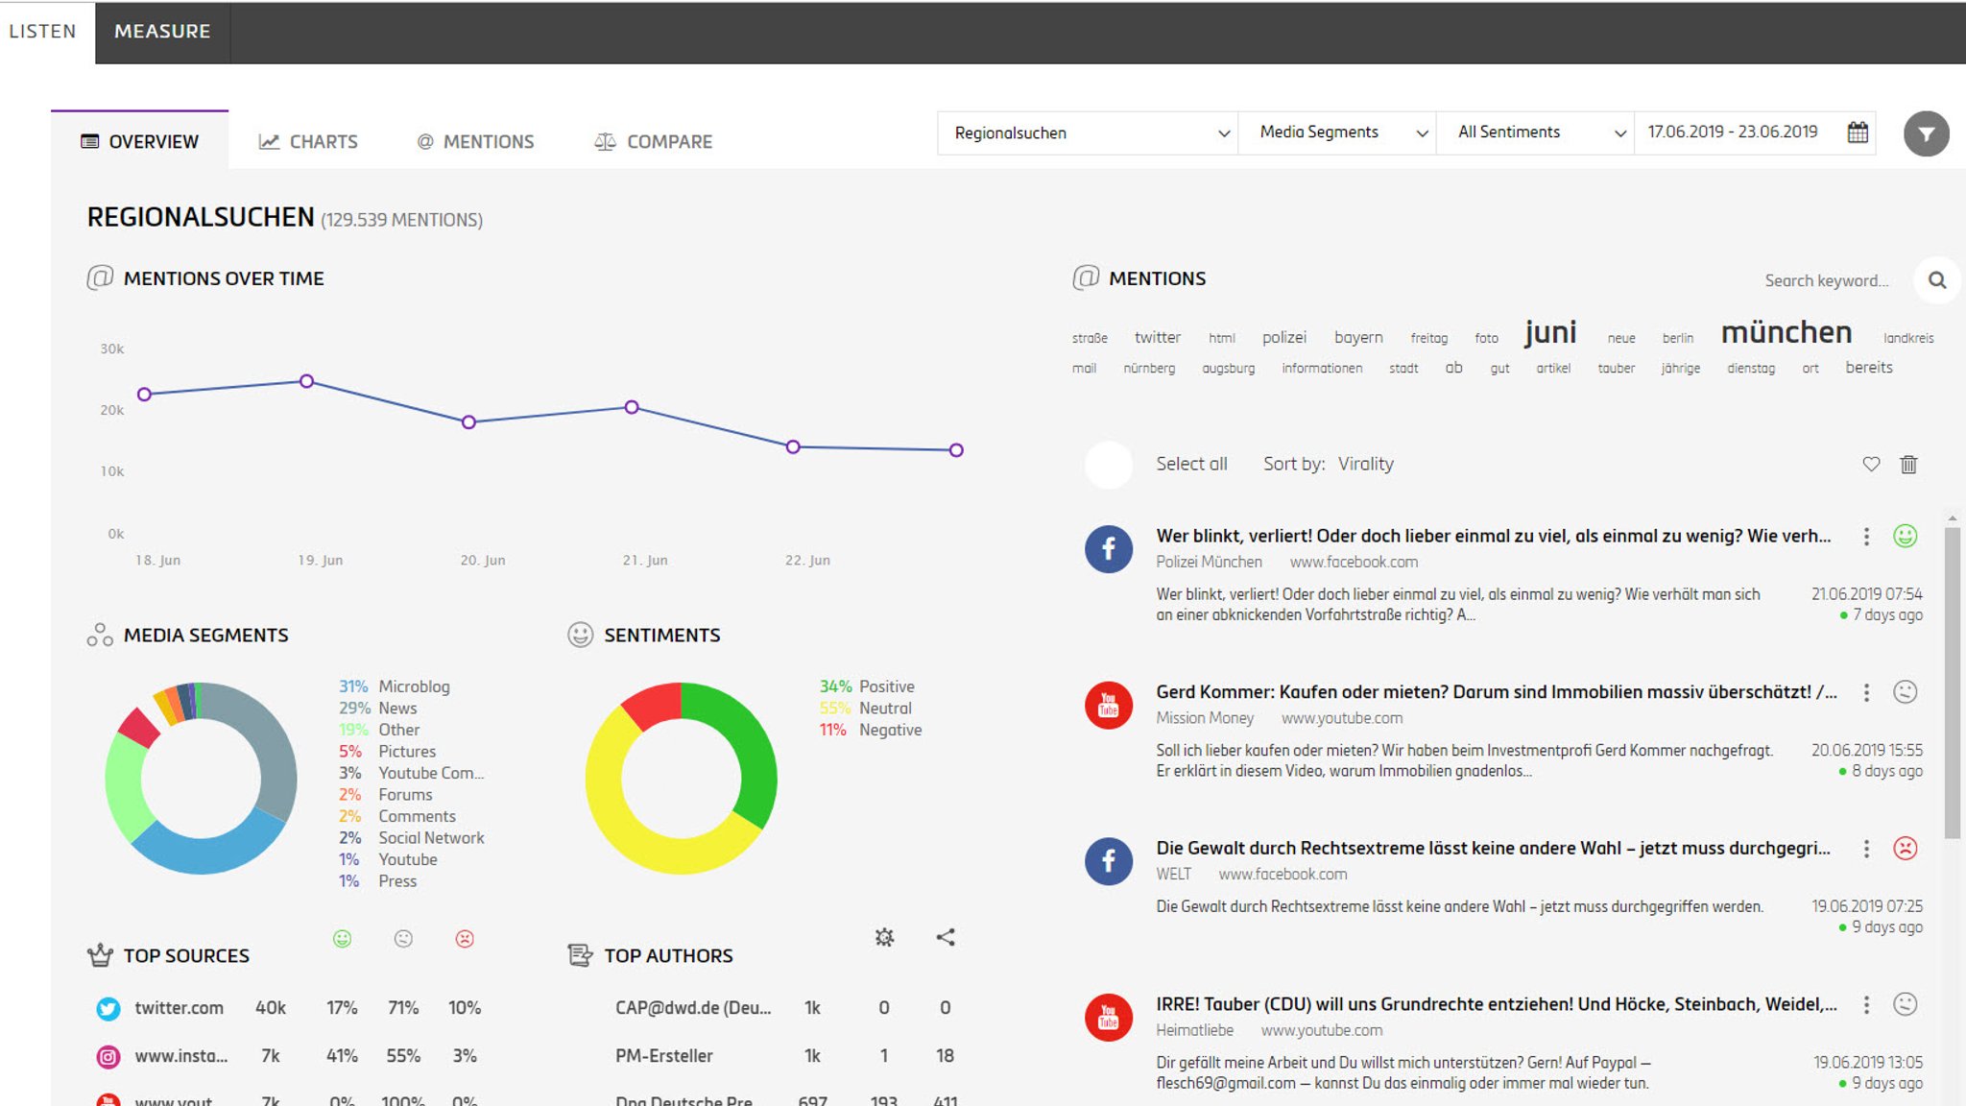Open the MENTIONS tab
1966x1106 pixels.
coord(475,141)
